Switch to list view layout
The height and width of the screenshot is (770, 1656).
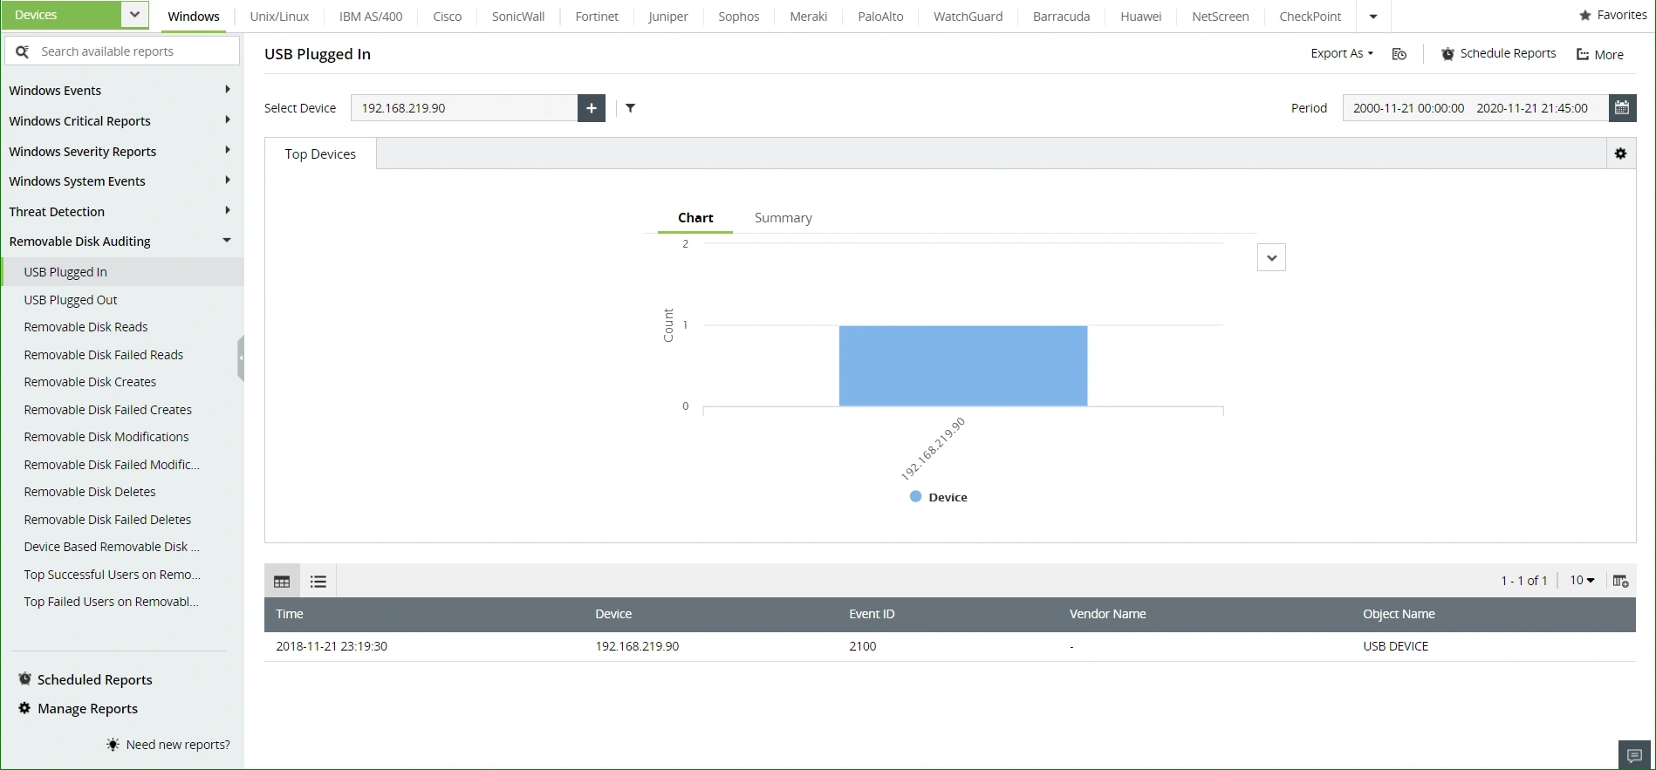pos(318,582)
